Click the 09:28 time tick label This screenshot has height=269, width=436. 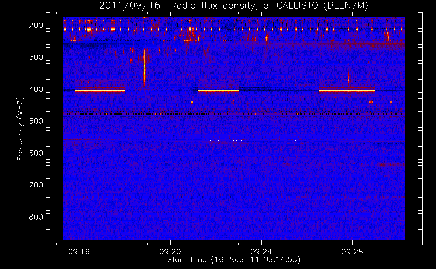352,252
